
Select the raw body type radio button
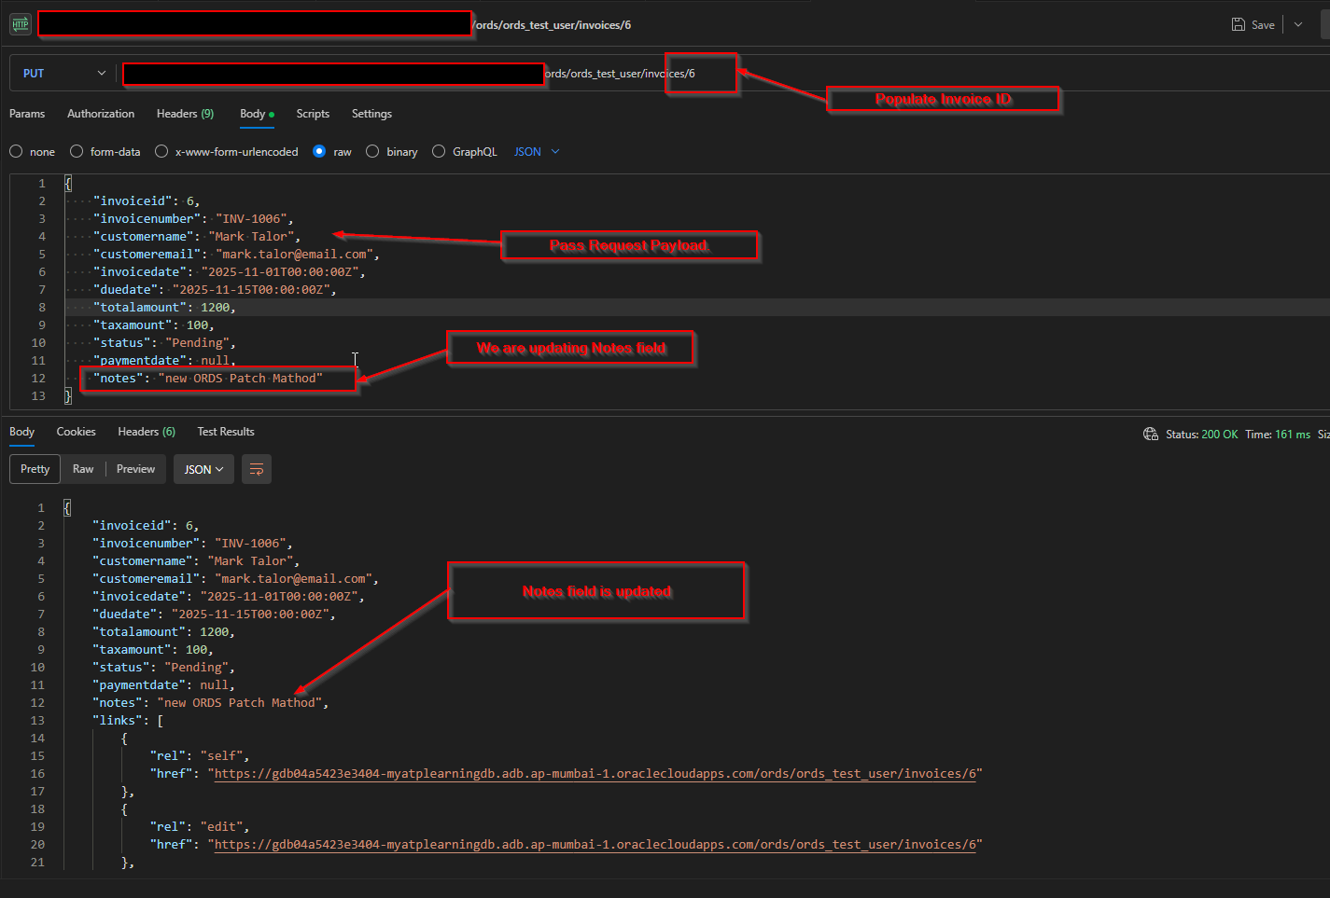[319, 151]
